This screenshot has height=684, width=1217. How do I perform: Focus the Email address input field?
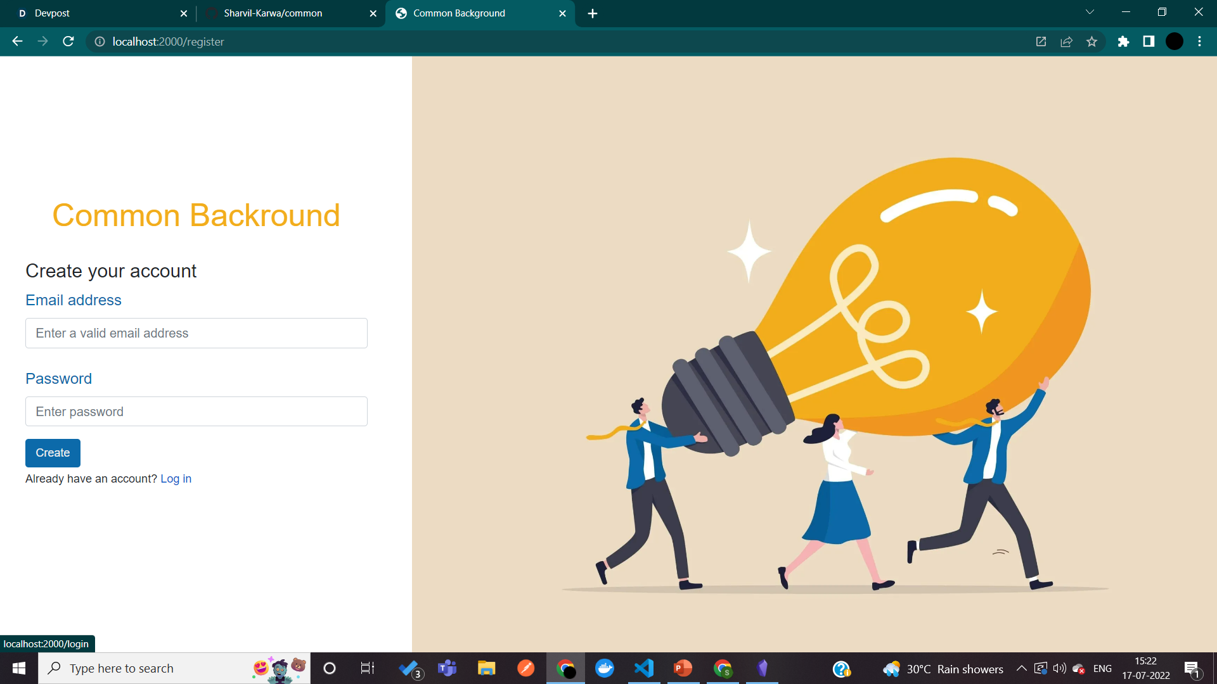click(196, 333)
